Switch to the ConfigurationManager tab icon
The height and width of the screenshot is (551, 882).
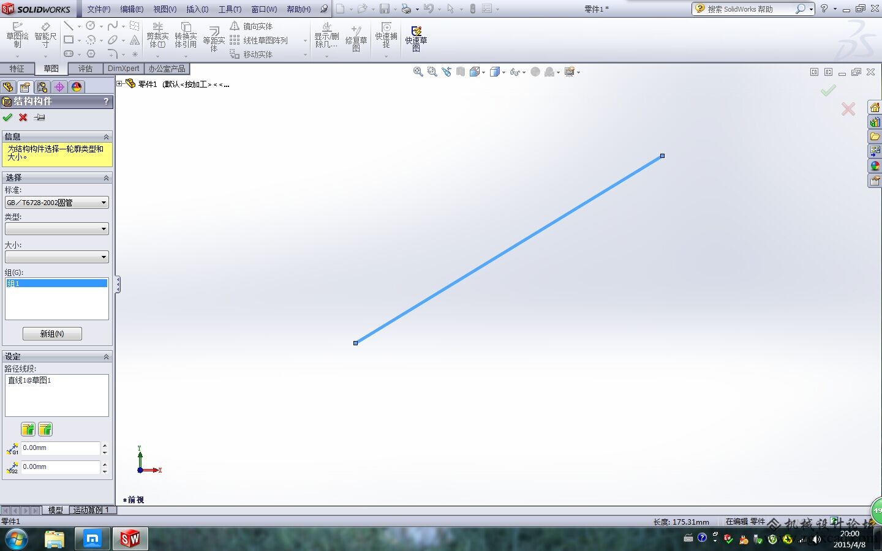pyautogui.click(x=42, y=87)
